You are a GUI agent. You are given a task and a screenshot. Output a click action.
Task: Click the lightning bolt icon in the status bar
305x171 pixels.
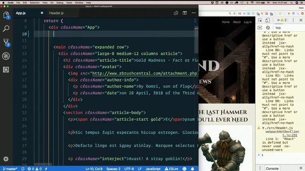click(x=46, y=169)
